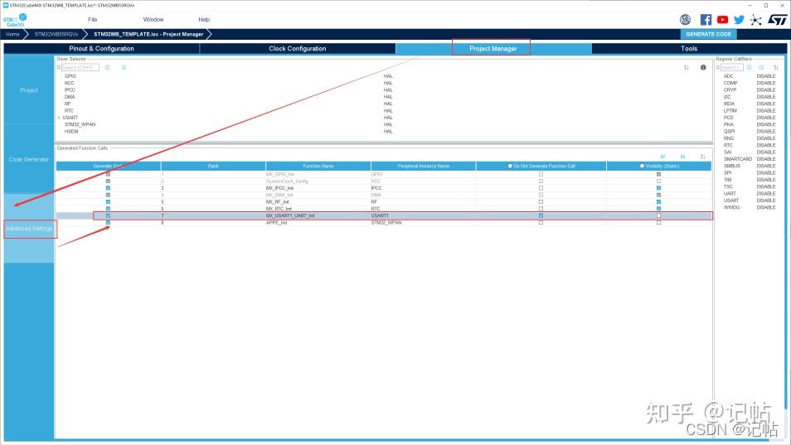Open DISABLE dropdown for ADC callback
Viewport: 791px width, 445px height.
[x=766, y=76]
